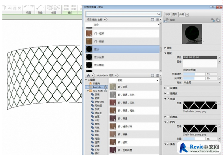Expand the 反射率 section arrow
Image resolution: width=223 pixels, height=156 pixels.
coord(165,88)
